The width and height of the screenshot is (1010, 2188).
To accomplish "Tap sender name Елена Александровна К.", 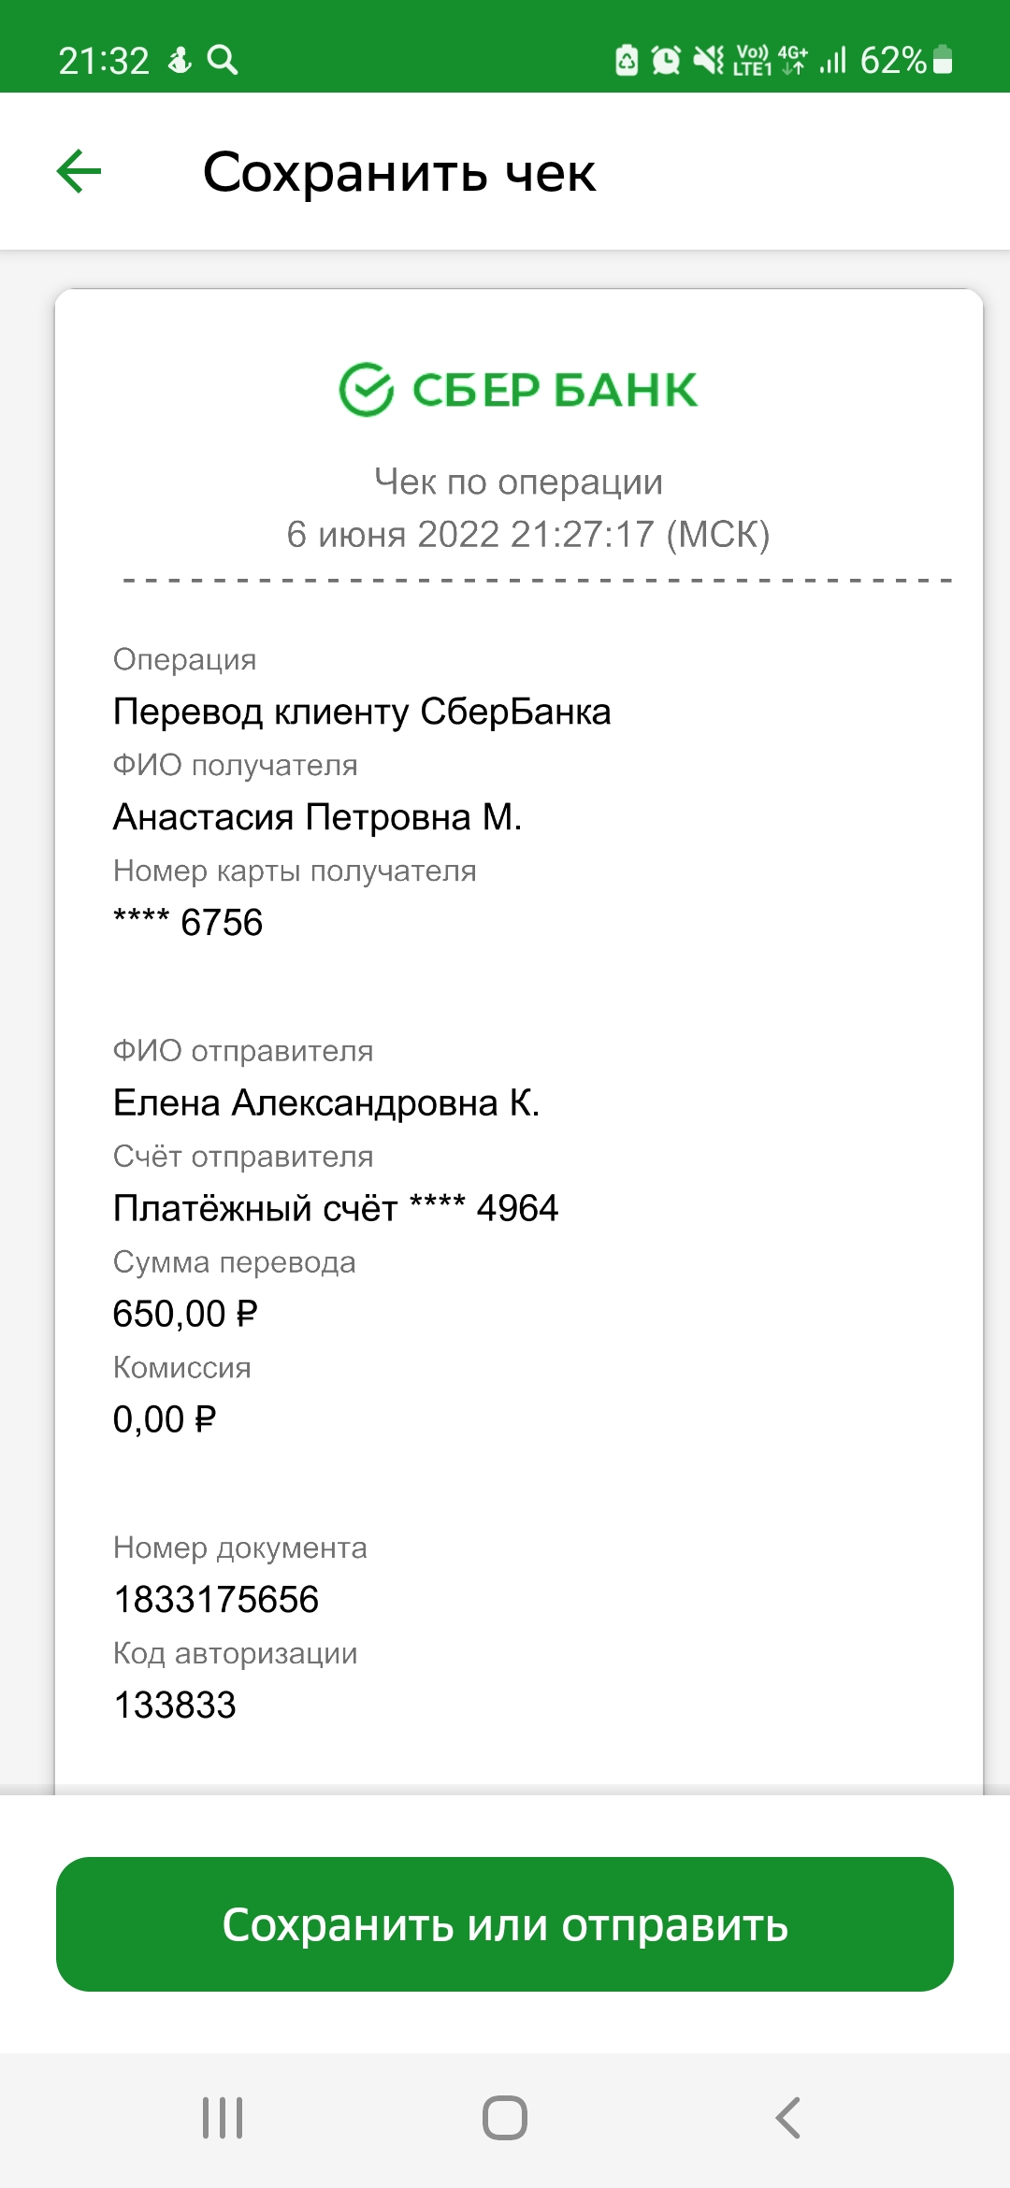I will [326, 1103].
